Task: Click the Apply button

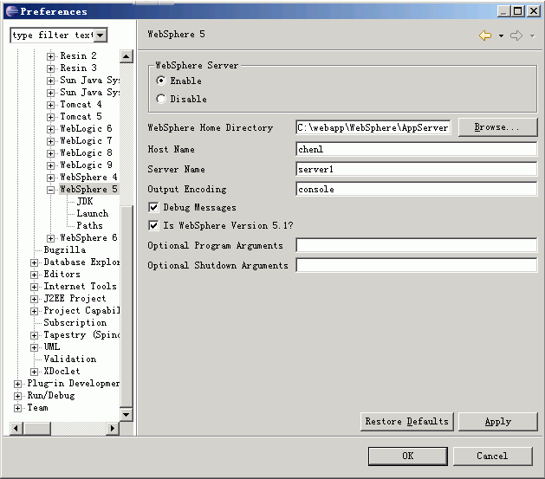Action: [x=497, y=422]
